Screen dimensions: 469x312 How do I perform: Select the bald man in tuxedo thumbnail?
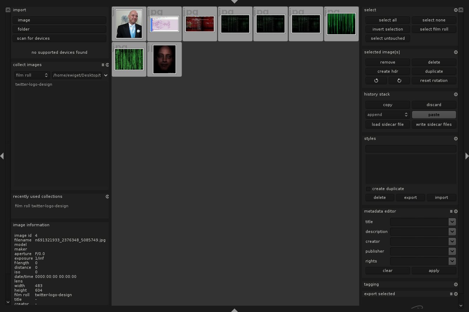coord(129,24)
